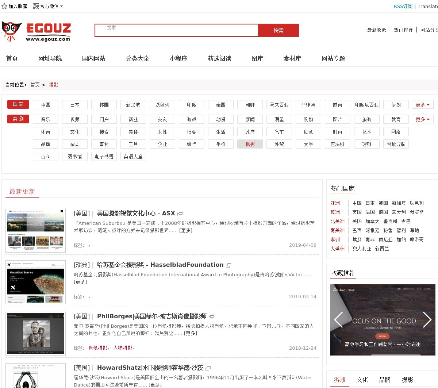438x388 pixels.
Task: Switch to the 文化 tab
Action: pos(362,380)
